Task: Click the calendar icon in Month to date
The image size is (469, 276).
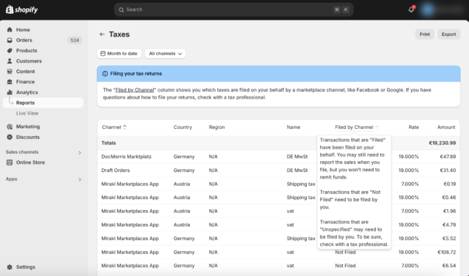Action: [103, 53]
